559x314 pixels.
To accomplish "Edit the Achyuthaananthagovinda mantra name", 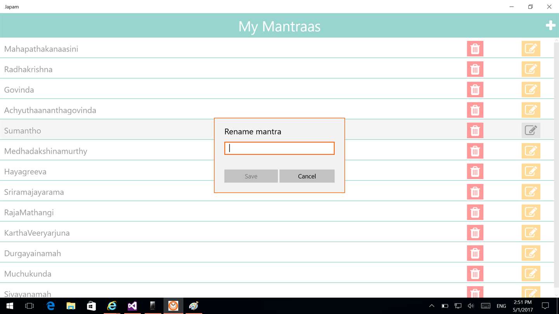I will tap(531, 110).
